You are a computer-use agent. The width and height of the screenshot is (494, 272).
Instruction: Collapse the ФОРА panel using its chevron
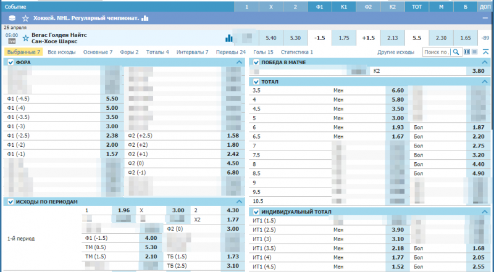point(240,63)
